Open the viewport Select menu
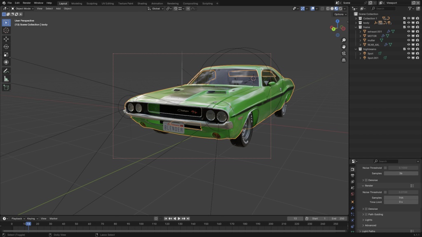This screenshot has width=422, height=237. [x=49, y=9]
